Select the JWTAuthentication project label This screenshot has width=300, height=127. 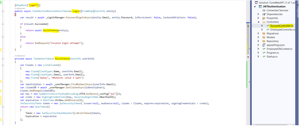pyautogui.click(x=274, y=7)
